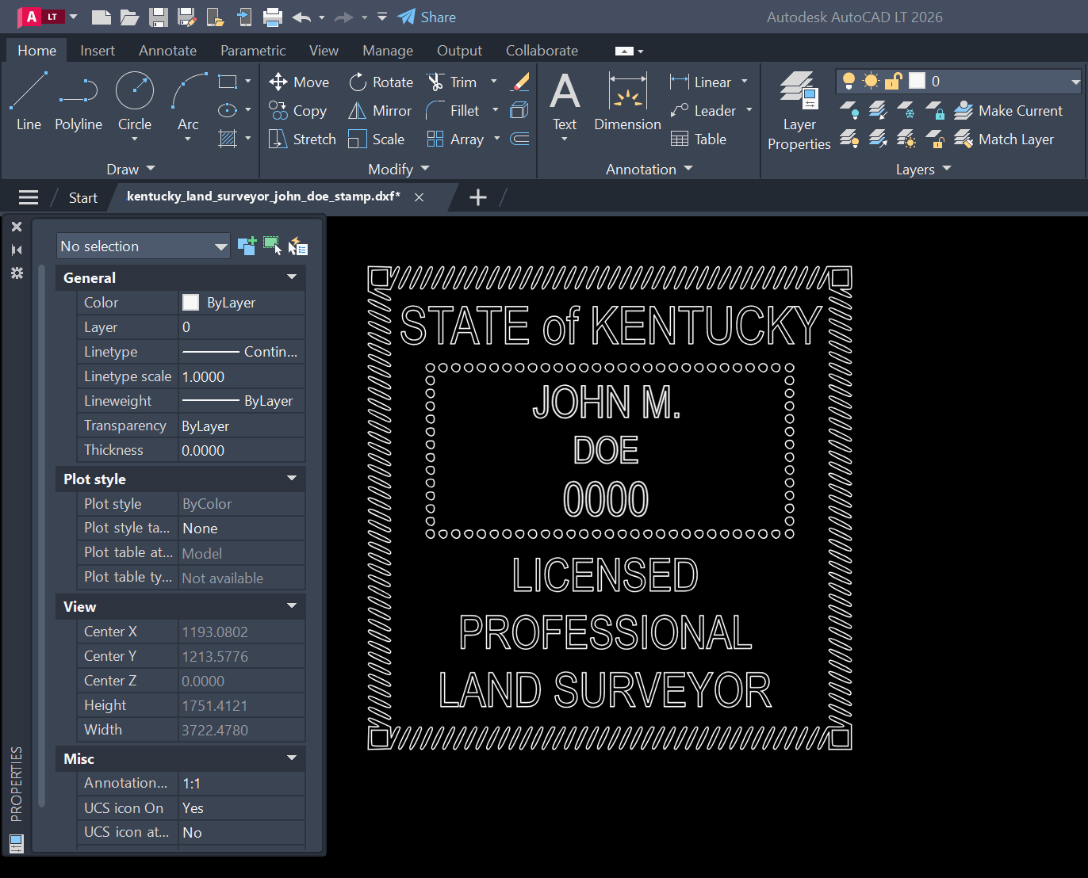Click the Share button
This screenshot has width=1088, height=878.
(x=427, y=17)
